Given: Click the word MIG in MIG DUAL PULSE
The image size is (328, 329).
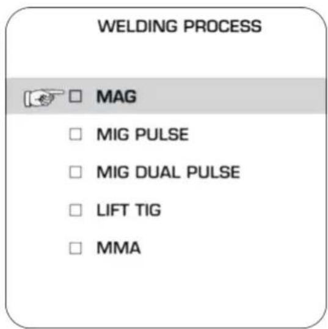Looking at the screenshot, I should click(x=113, y=172).
